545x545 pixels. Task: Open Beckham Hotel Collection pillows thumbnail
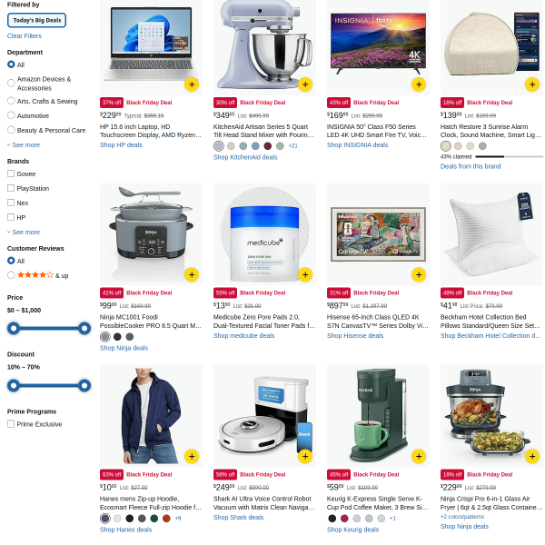(491, 234)
